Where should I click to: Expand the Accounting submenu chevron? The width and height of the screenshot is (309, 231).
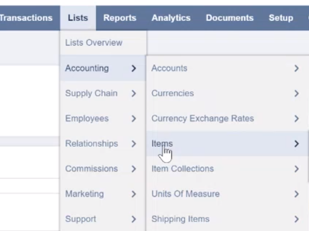click(134, 68)
